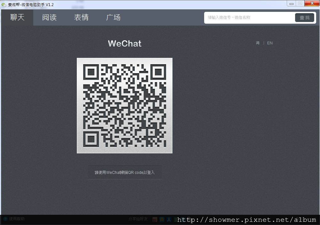Close the 爱微帮 window

(x=312, y=4)
